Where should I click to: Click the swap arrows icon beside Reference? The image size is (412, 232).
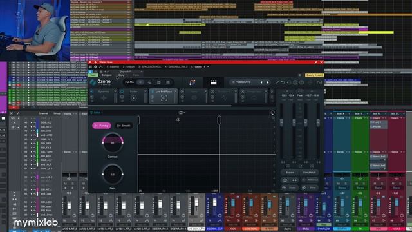coord(294,180)
